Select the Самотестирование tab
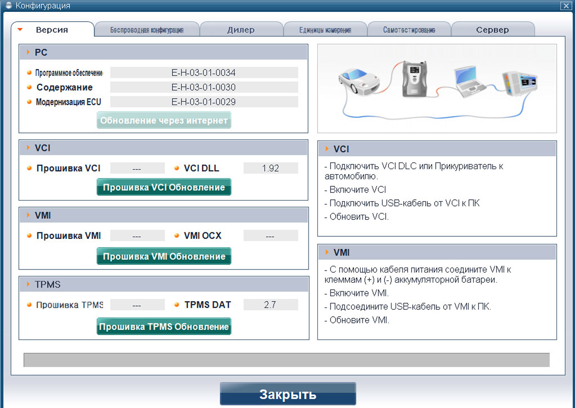 409,30
